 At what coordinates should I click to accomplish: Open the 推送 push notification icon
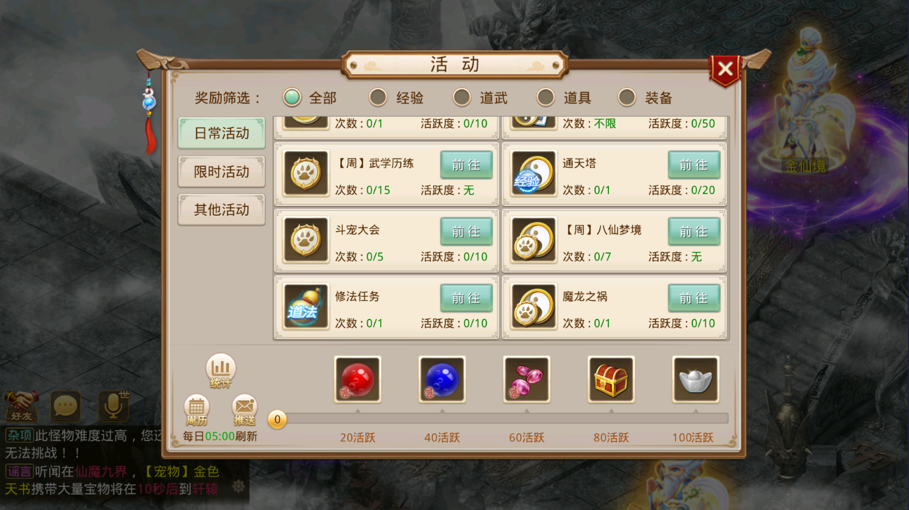pyautogui.click(x=244, y=410)
